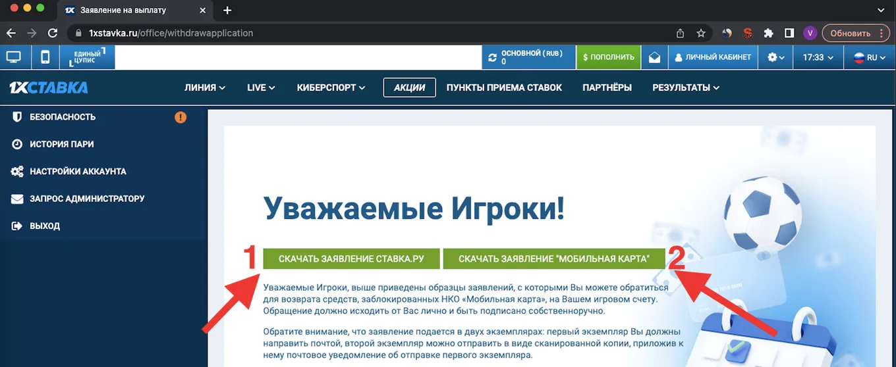This screenshot has width=896, height=367.
Task: Click the ПОПОЛНИТЬ deposit button
Action: pos(609,57)
